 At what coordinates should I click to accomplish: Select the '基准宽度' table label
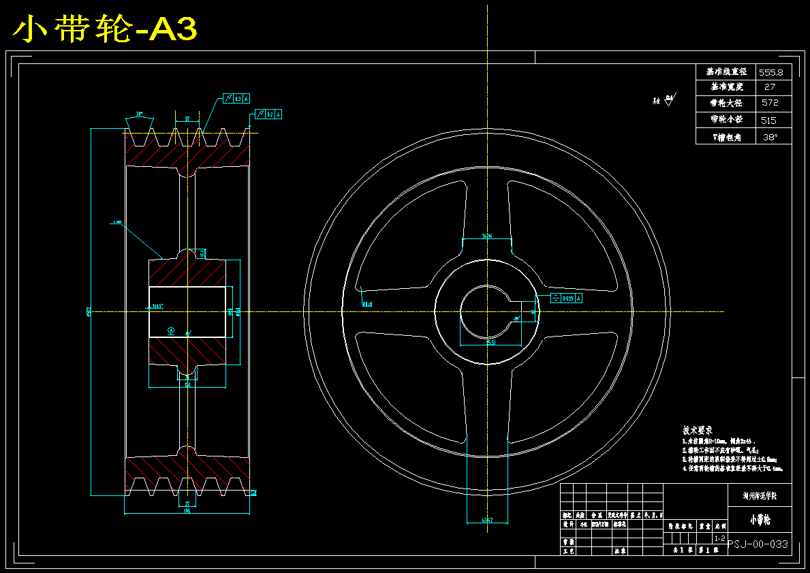726,87
